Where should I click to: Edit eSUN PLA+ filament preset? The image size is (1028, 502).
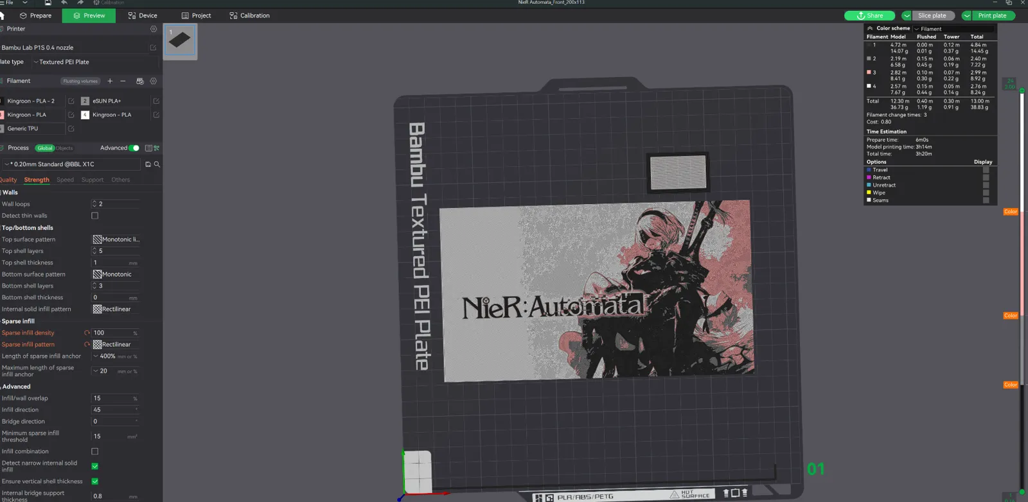click(156, 101)
